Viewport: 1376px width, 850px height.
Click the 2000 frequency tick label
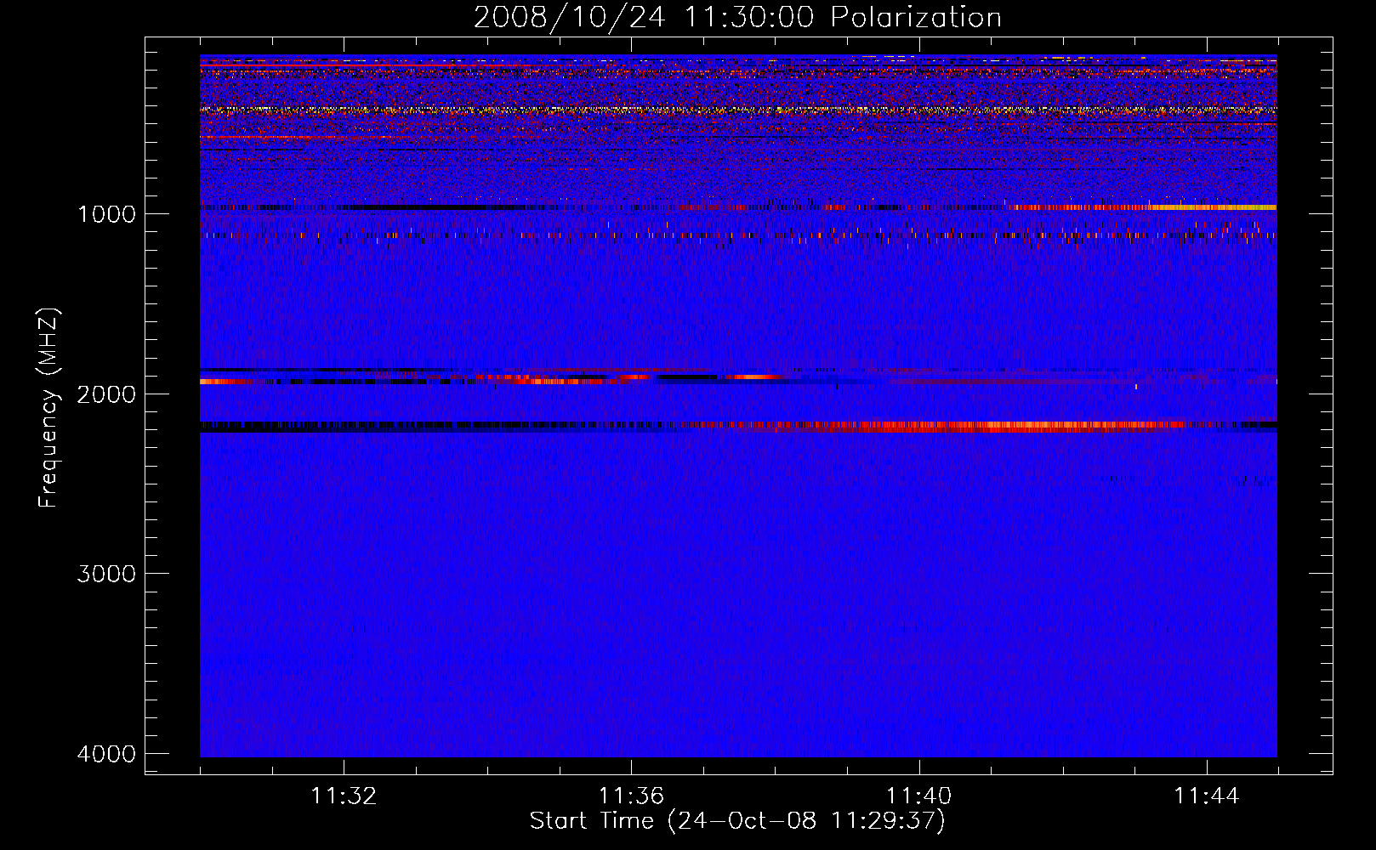107,394
